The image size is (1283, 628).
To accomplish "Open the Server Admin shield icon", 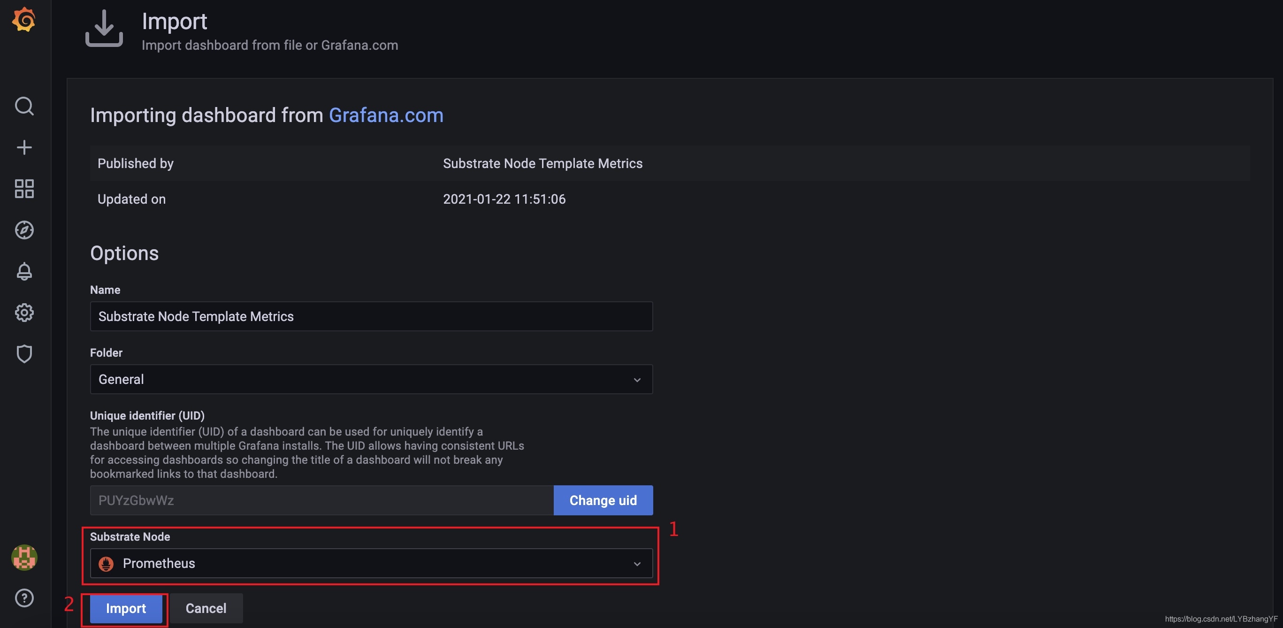I will (24, 354).
